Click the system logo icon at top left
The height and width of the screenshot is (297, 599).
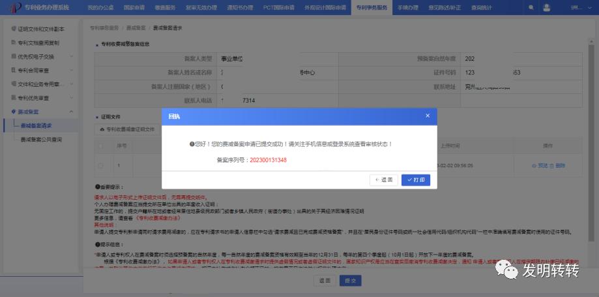pos(16,7)
